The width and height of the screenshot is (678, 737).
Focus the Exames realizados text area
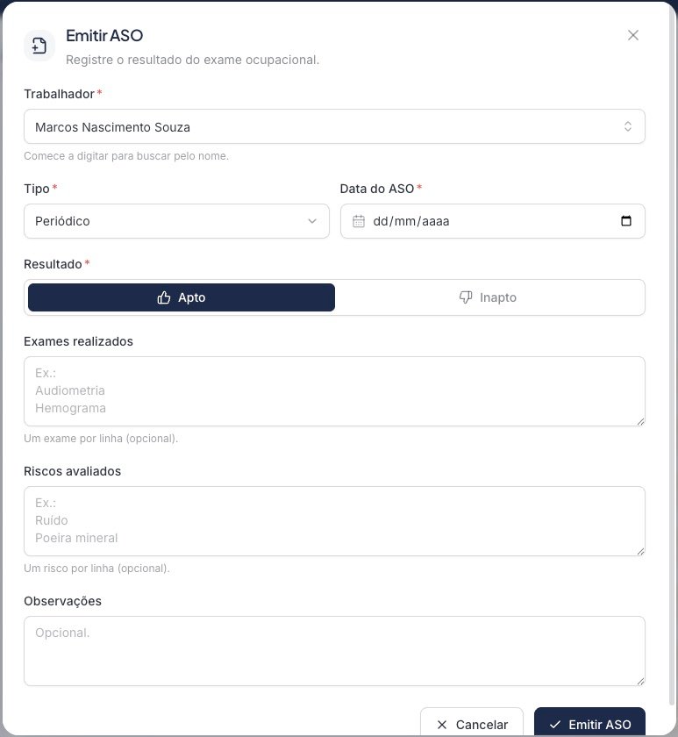[334, 391]
